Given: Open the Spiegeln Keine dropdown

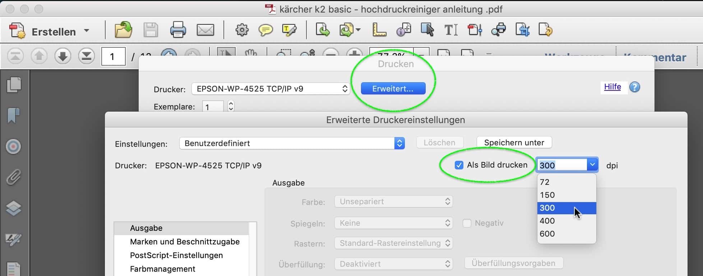Looking at the screenshot, I should coord(393,223).
